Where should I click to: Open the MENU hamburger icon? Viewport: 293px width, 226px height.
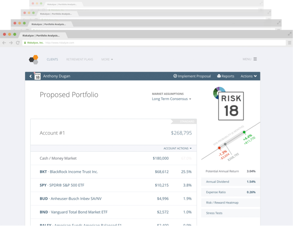coord(255,59)
